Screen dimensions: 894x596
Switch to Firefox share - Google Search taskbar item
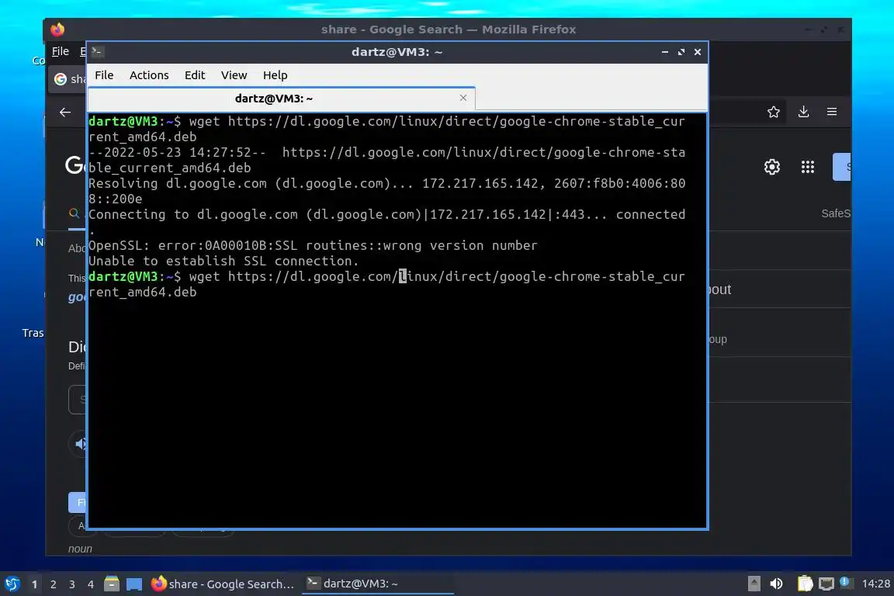click(223, 584)
